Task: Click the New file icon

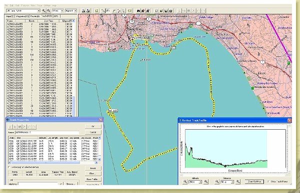Action: click(x=156, y=11)
